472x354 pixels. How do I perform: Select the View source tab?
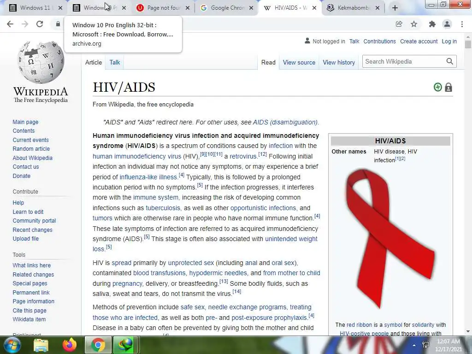(299, 62)
